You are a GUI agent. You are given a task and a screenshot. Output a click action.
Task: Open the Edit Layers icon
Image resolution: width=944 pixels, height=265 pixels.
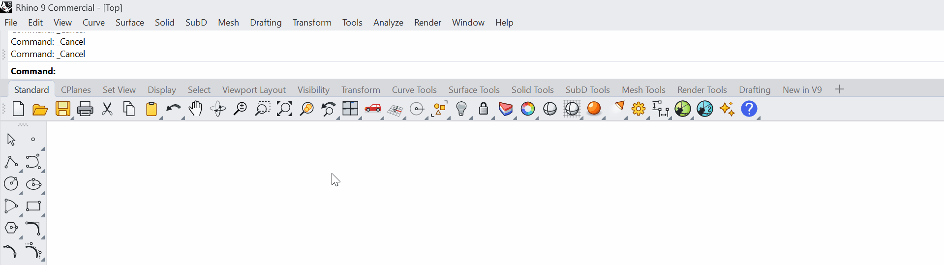pos(506,109)
